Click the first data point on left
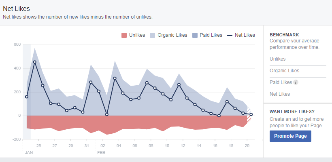Viewport: 332px width, 162px height. click(x=27, y=97)
